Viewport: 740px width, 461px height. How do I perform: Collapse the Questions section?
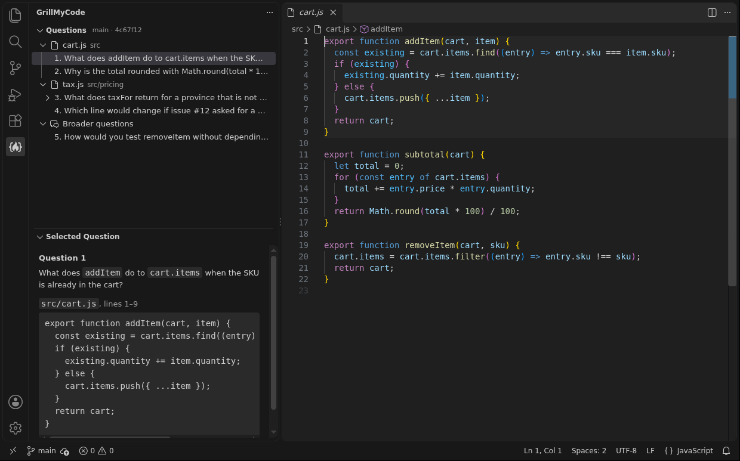[40, 30]
